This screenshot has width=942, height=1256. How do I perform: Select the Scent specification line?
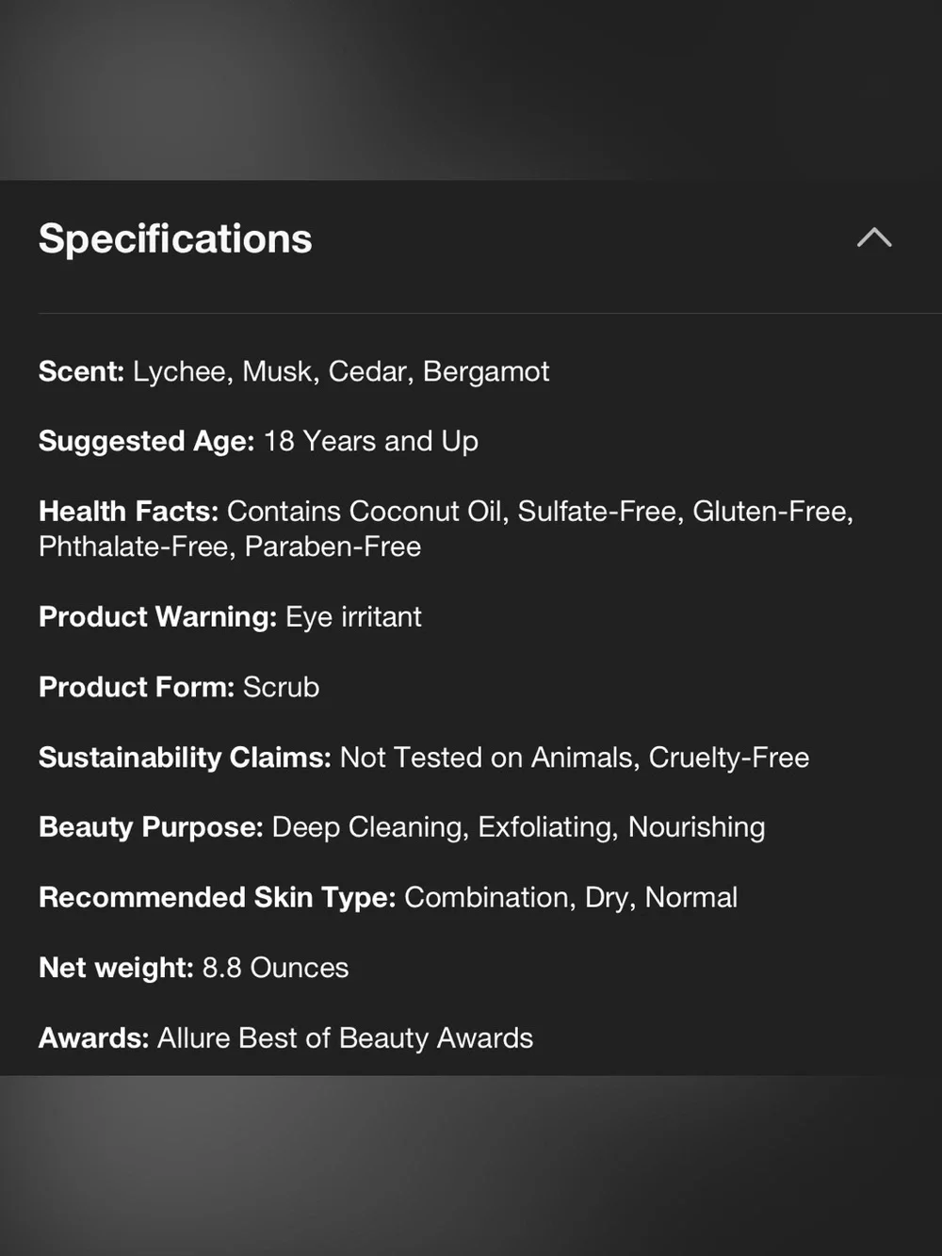[294, 371]
